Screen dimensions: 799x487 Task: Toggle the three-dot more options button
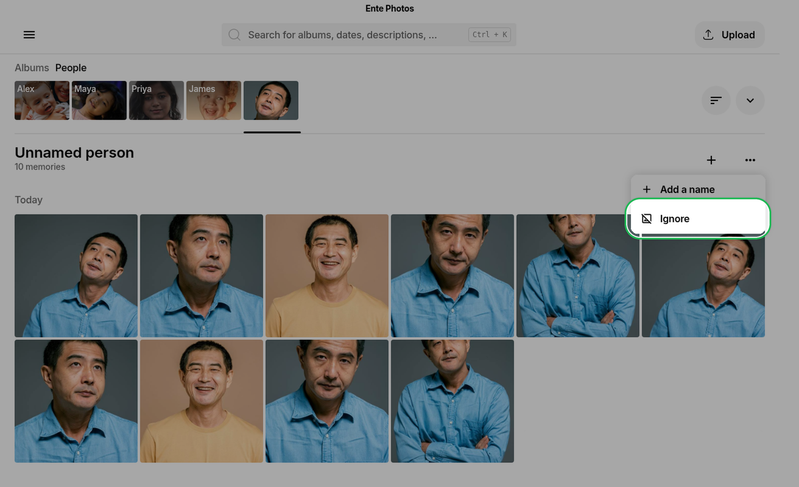tap(750, 160)
